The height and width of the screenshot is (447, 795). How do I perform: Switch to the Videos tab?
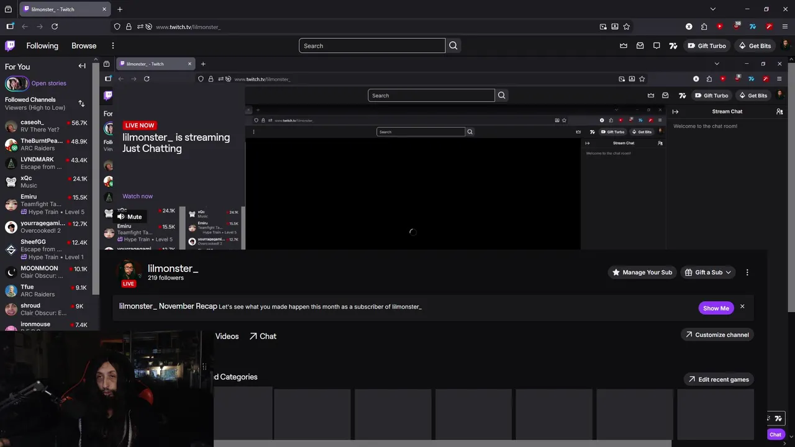[x=227, y=336]
